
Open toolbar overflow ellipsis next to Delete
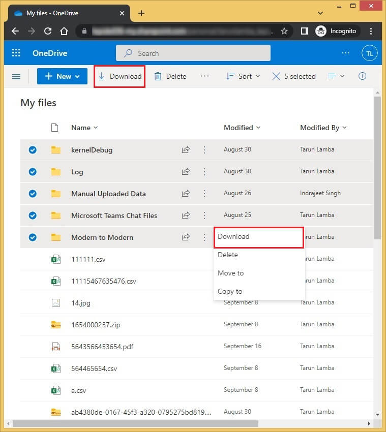[x=204, y=76]
